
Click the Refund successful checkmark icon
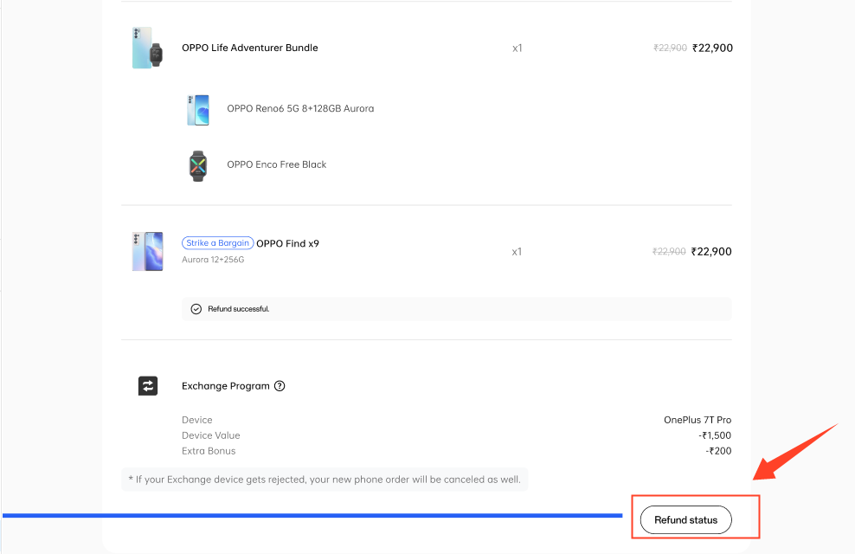196,309
